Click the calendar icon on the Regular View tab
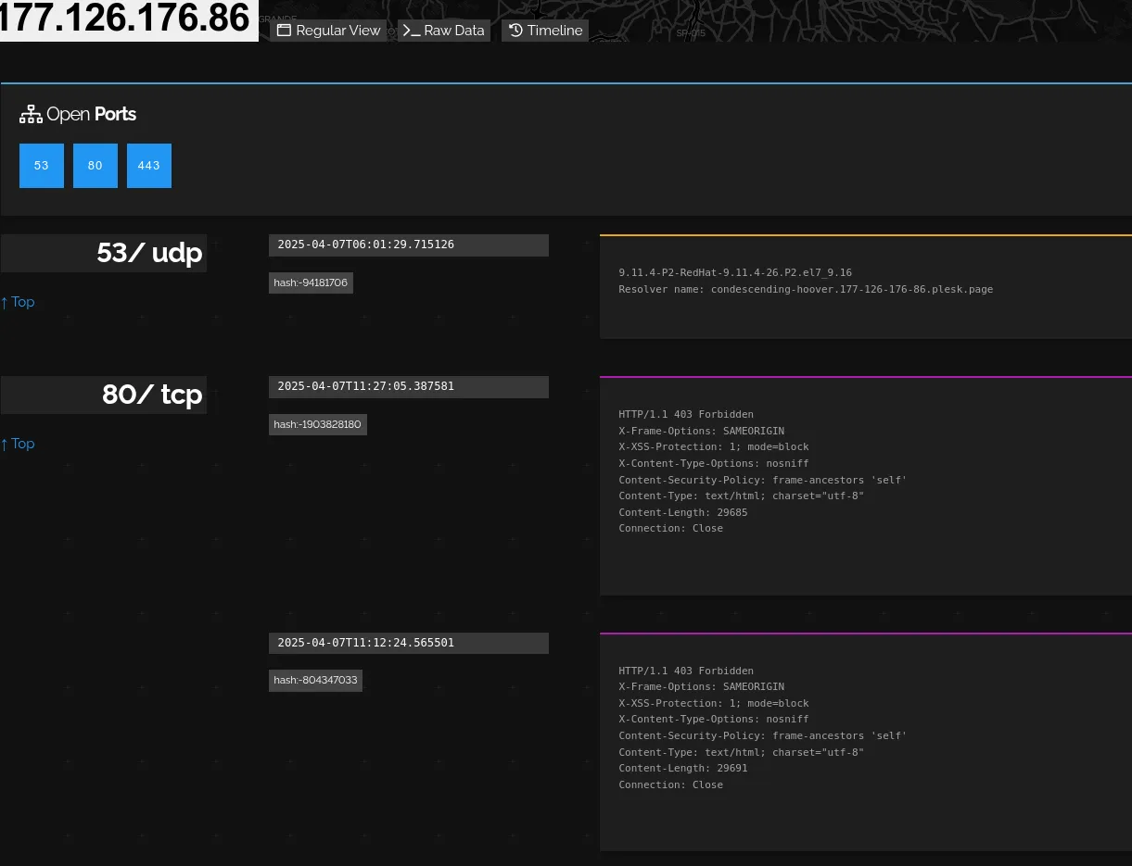This screenshot has height=866, width=1132. (284, 30)
